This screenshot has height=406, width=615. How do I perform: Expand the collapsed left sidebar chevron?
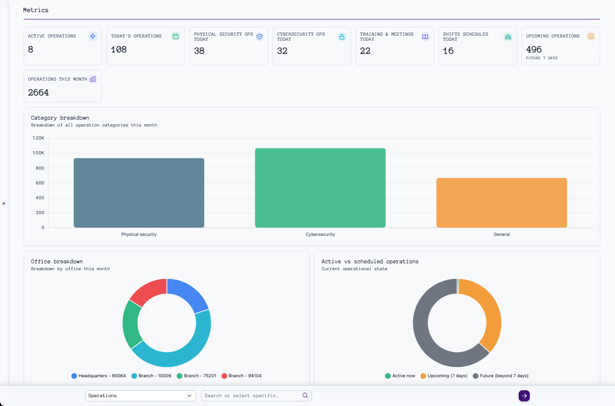[x=4, y=203]
